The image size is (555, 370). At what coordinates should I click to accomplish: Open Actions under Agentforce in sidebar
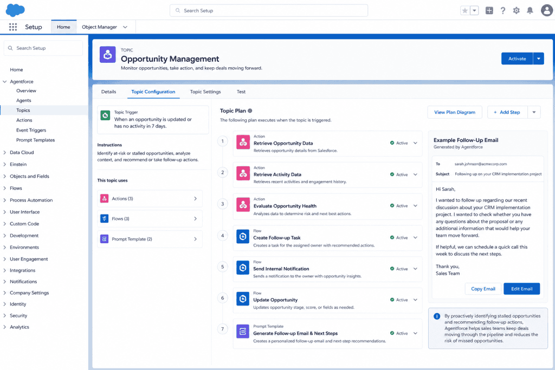coord(24,120)
